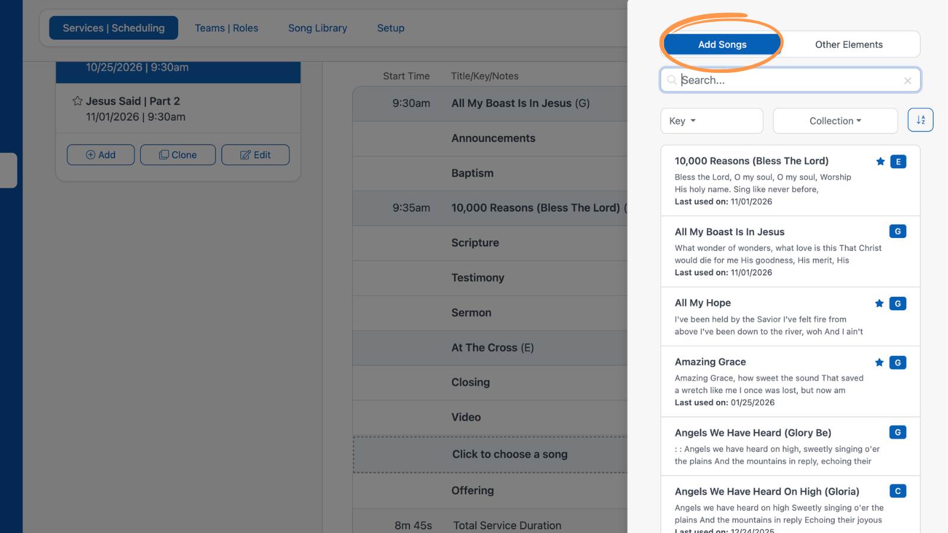Viewport: 948px width, 533px height.
Task: Click the G key badge on All My Hope
Action: pos(898,304)
